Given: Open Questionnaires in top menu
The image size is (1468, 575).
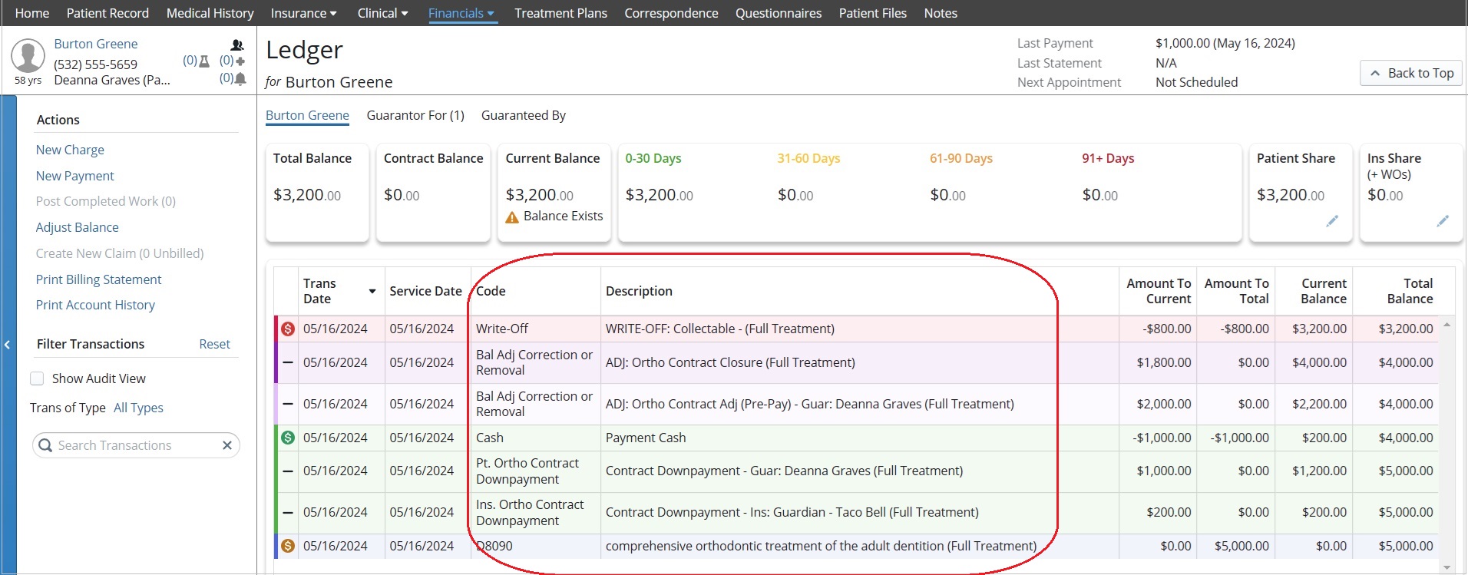Looking at the screenshot, I should (x=779, y=13).
